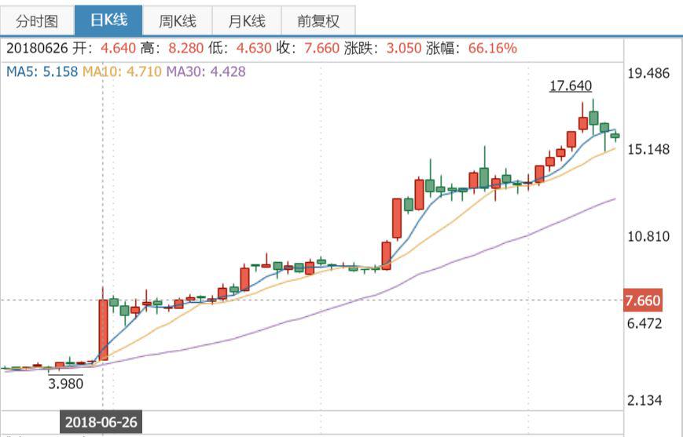Click the red 7.660 price tag
This screenshot has height=437, width=683.
[642, 300]
